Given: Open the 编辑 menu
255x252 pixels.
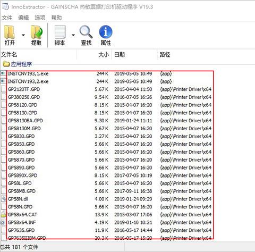Looking at the screenshot, I should 23,18.
